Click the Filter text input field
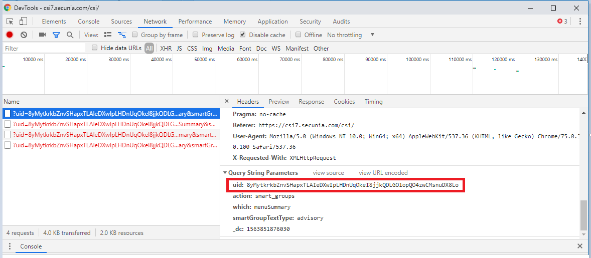591x258 pixels. (x=44, y=49)
